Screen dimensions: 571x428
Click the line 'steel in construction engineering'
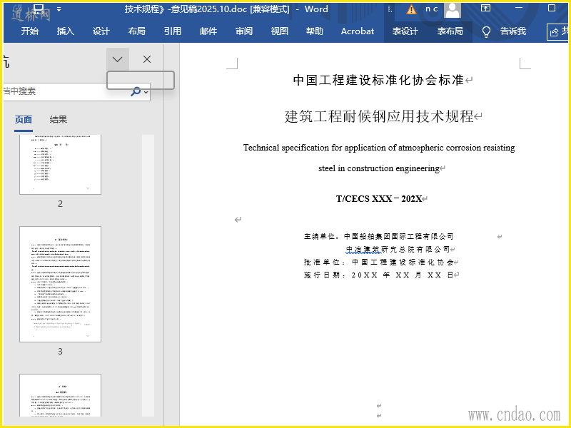coord(379,168)
